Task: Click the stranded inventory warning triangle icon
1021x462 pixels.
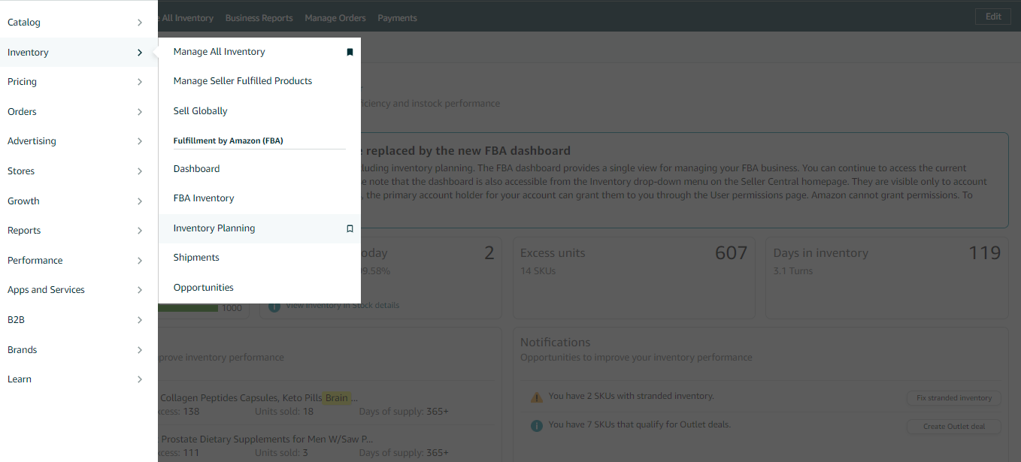Action: (x=537, y=396)
